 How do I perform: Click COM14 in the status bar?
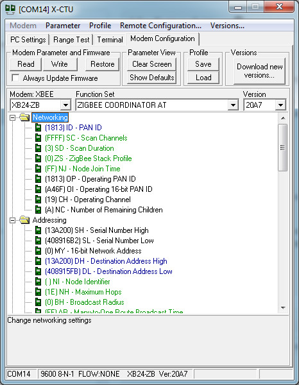pyautogui.click(x=19, y=374)
